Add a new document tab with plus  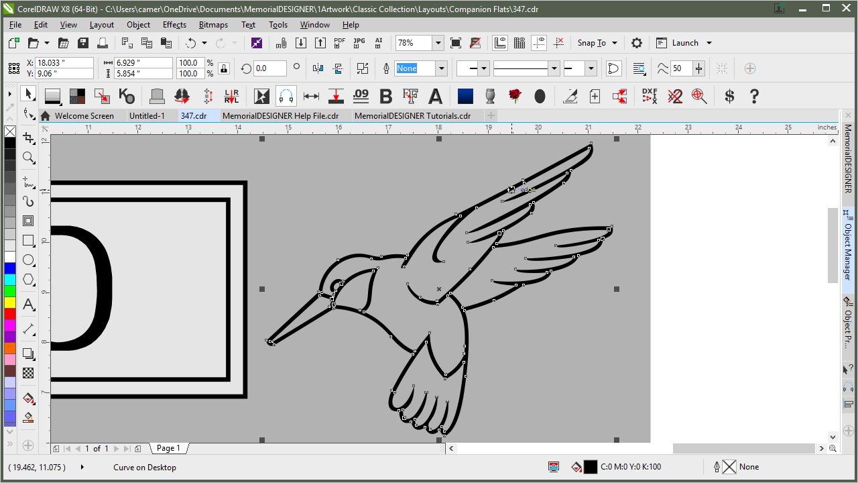(491, 115)
